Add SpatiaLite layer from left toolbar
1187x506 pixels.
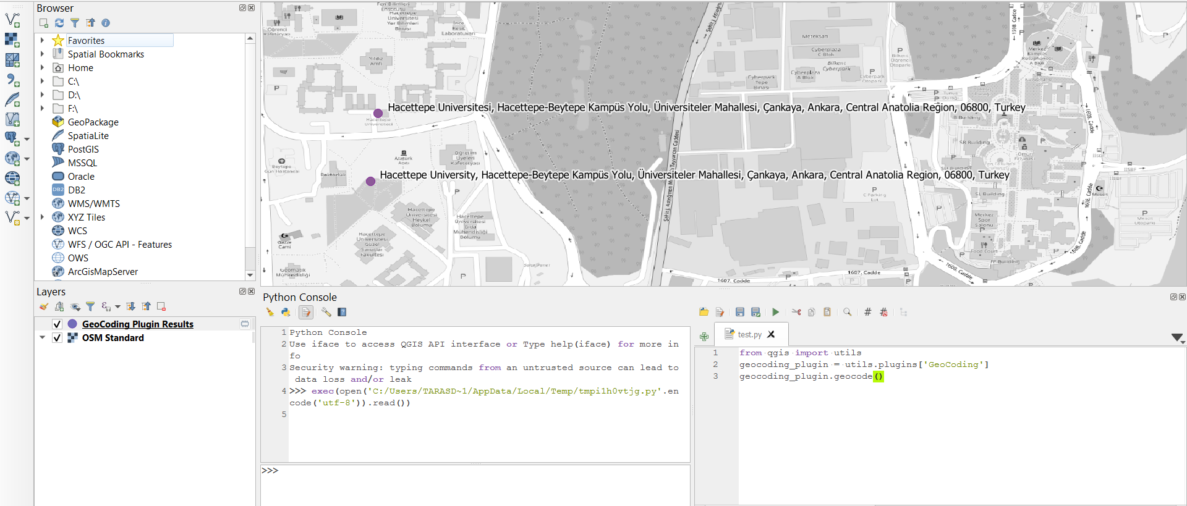click(12, 99)
